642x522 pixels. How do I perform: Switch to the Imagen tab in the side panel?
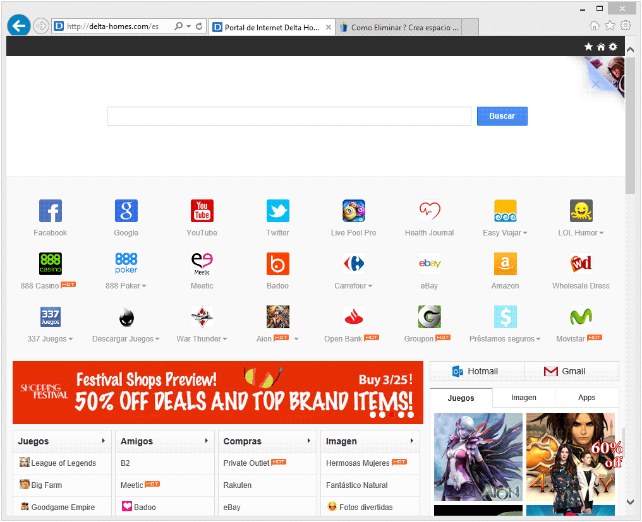coord(524,398)
